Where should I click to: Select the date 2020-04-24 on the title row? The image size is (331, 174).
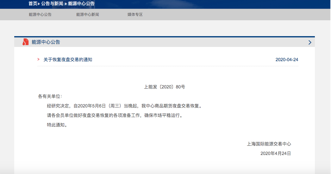coord(287,60)
